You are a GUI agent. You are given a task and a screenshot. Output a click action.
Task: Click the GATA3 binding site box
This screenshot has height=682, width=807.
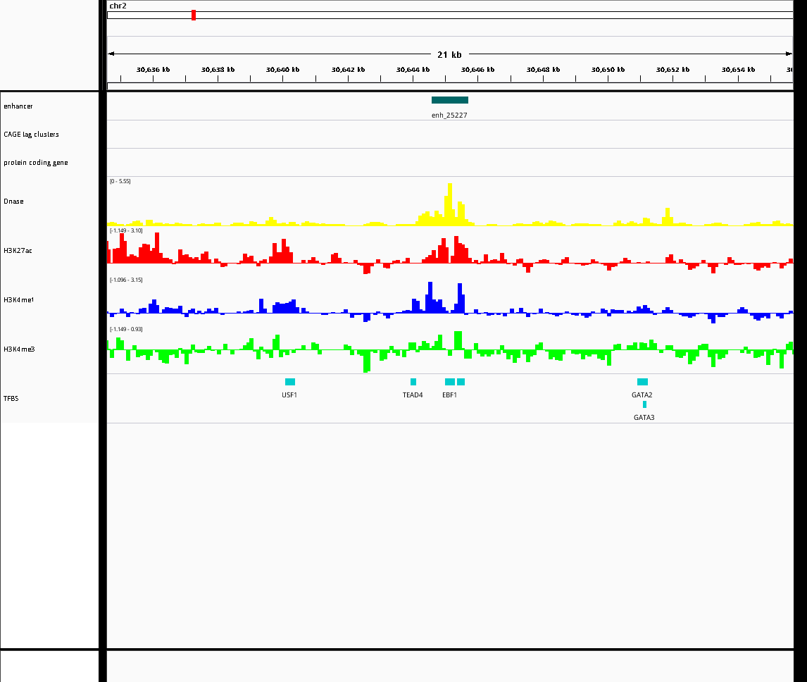coord(644,404)
